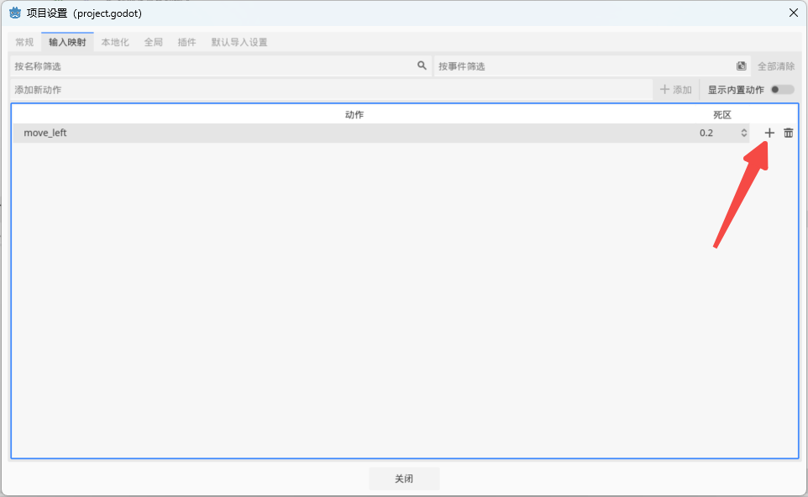Viewport: 808px width, 497px height.
Task: Click the device filter icon beside 按事件筛选
Action: (x=740, y=65)
